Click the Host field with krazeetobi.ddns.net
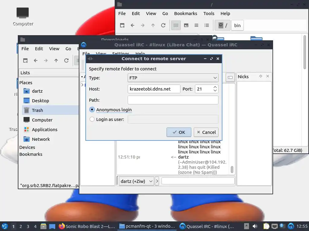This screenshot has width=309, height=231. pyautogui.click(x=154, y=89)
